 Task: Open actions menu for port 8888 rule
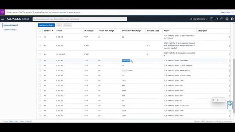(229, 91)
